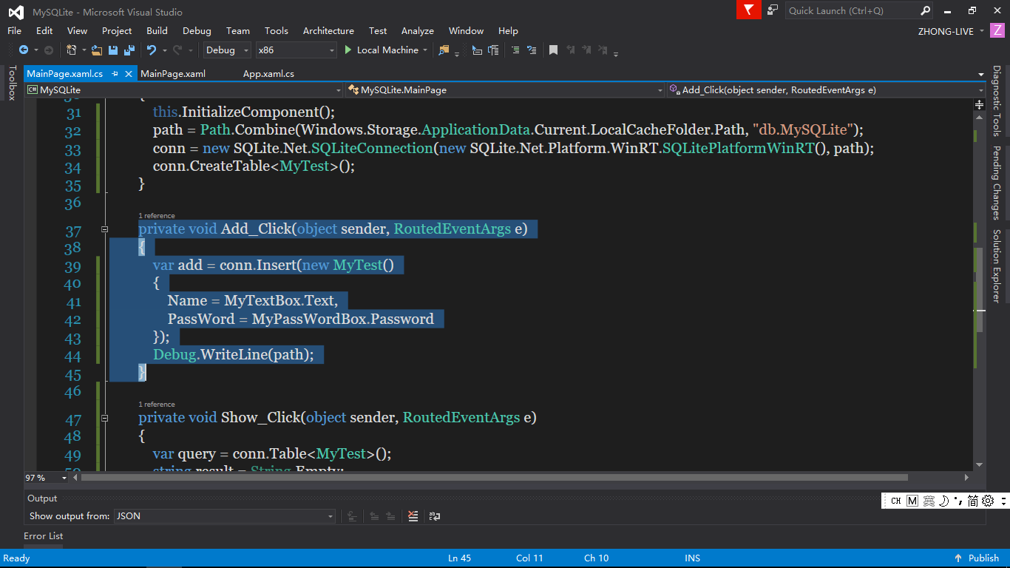Click the pin icon on the MainPage.xaml.cs tab
Image resolution: width=1010 pixels, height=568 pixels.
click(115, 74)
